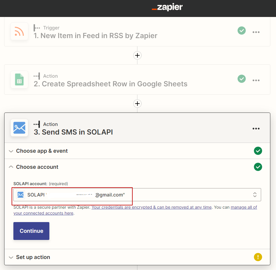
Task: Open more options for Send SMS step
Action: pos(256,129)
